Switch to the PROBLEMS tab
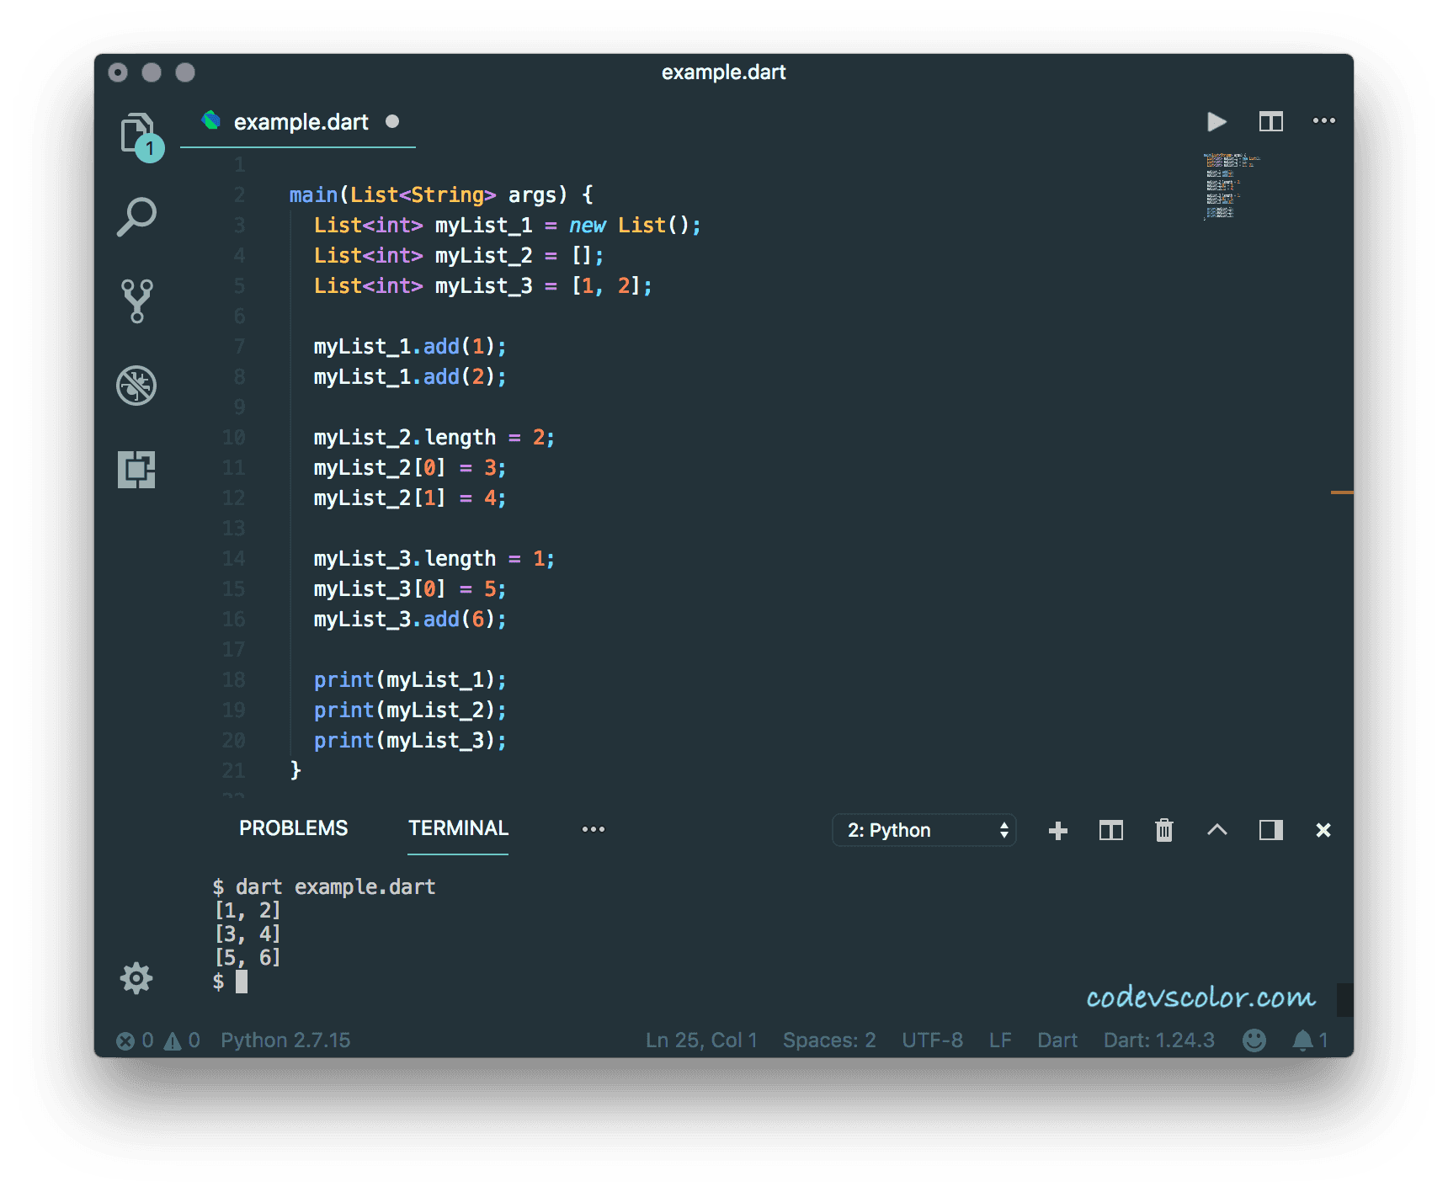1448x1192 pixels. (293, 828)
